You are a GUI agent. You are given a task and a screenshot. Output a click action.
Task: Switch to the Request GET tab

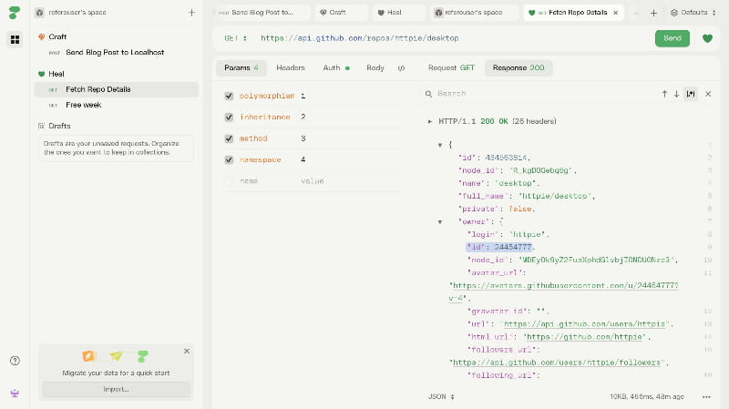[451, 68]
